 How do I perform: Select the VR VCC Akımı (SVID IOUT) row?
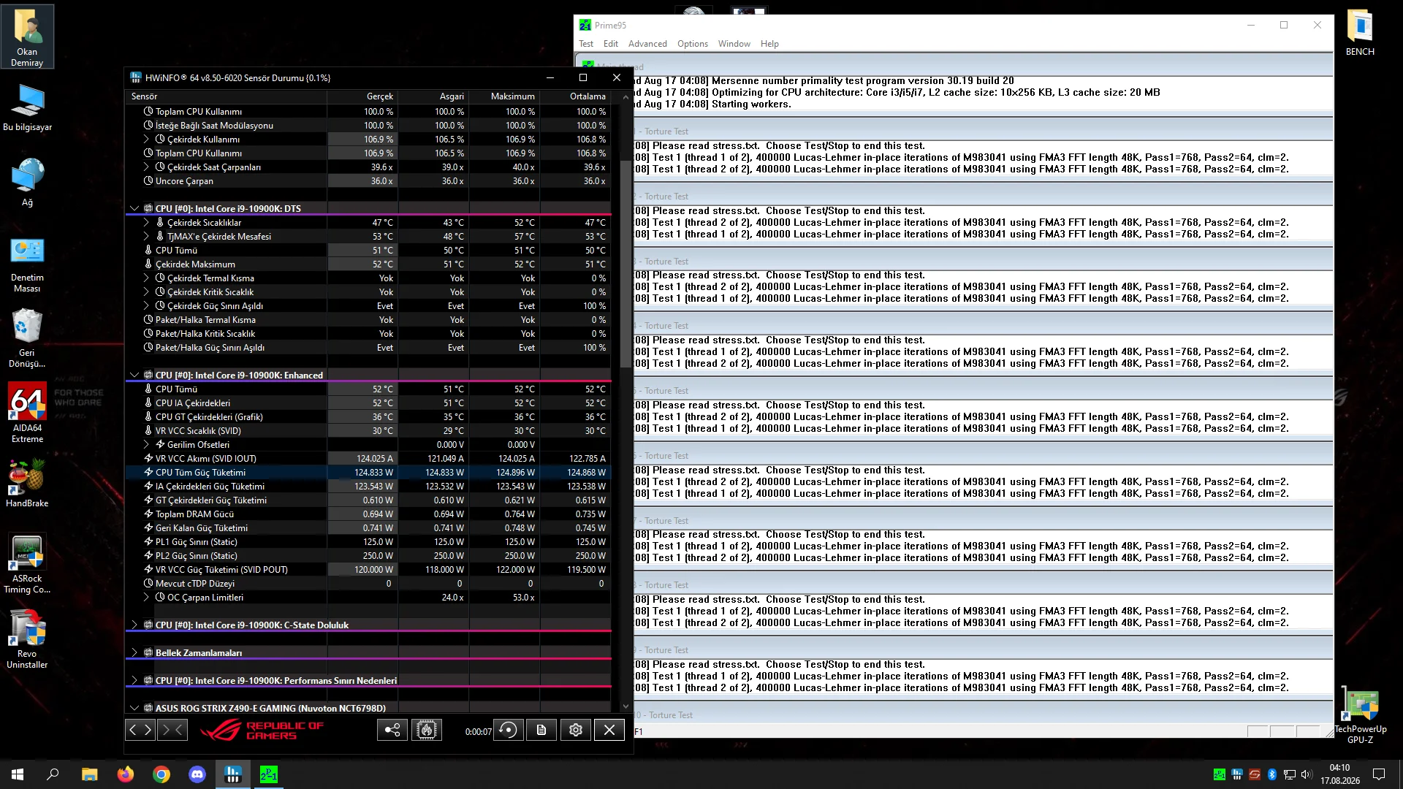pyautogui.click(x=368, y=459)
